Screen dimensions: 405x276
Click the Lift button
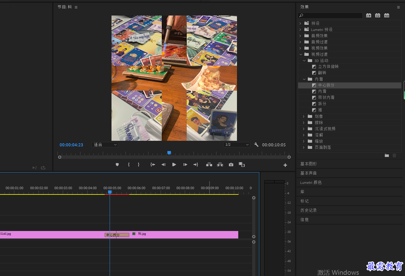point(209,165)
